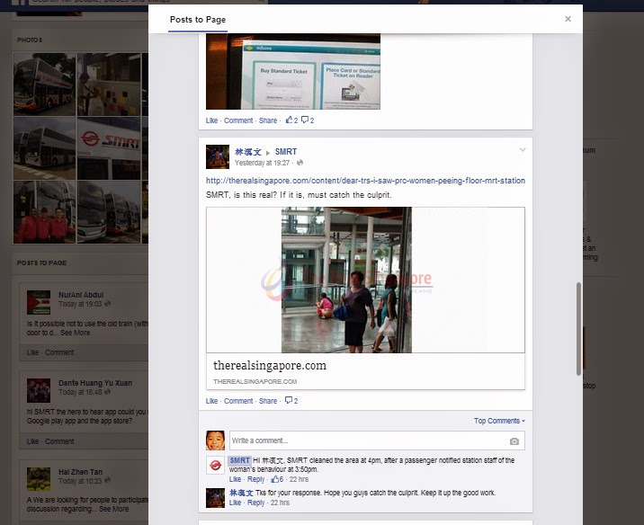Viewport: 644px width, 525px height.
Task: Click the camera icon in comment box
Action: click(514, 441)
